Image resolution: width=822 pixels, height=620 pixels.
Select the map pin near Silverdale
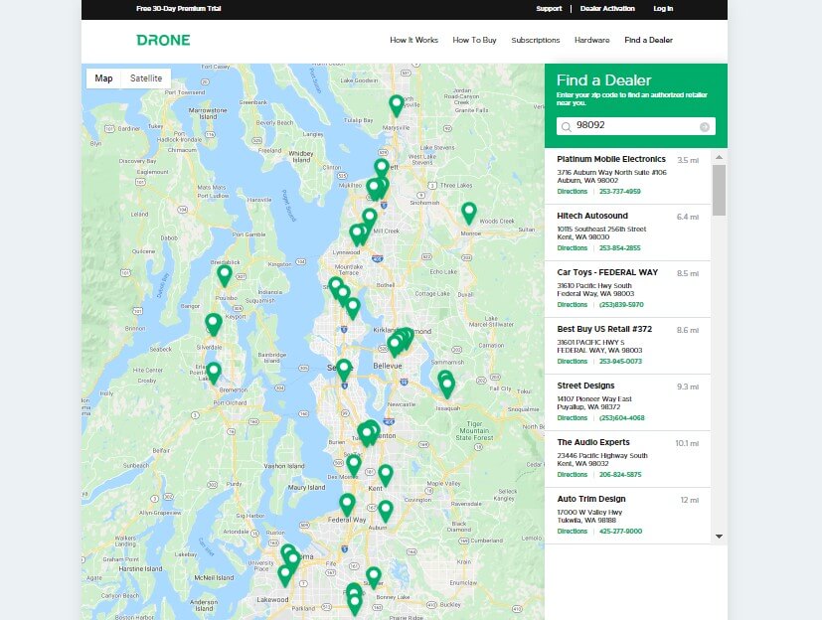click(214, 325)
